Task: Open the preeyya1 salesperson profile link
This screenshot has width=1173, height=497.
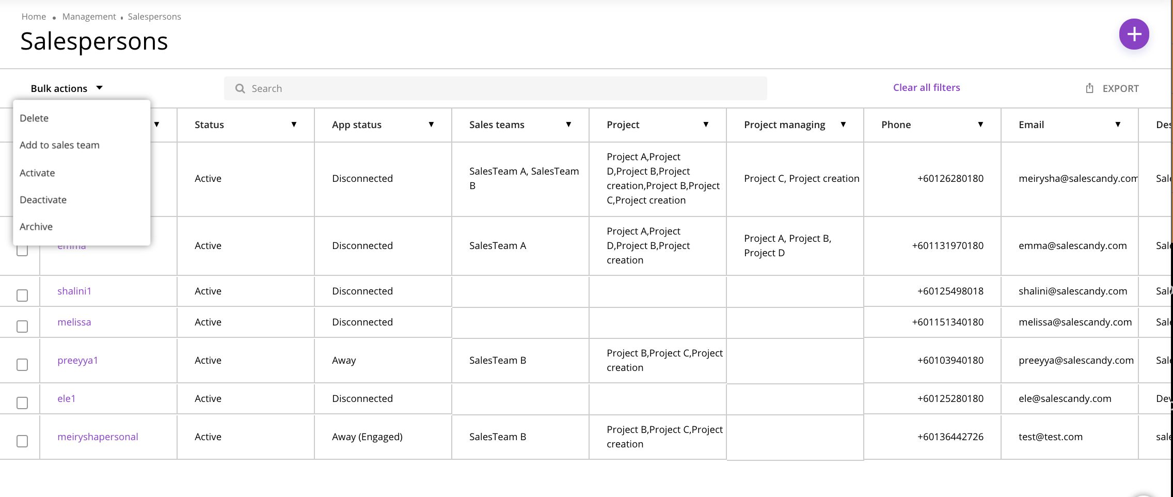Action: (78, 360)
